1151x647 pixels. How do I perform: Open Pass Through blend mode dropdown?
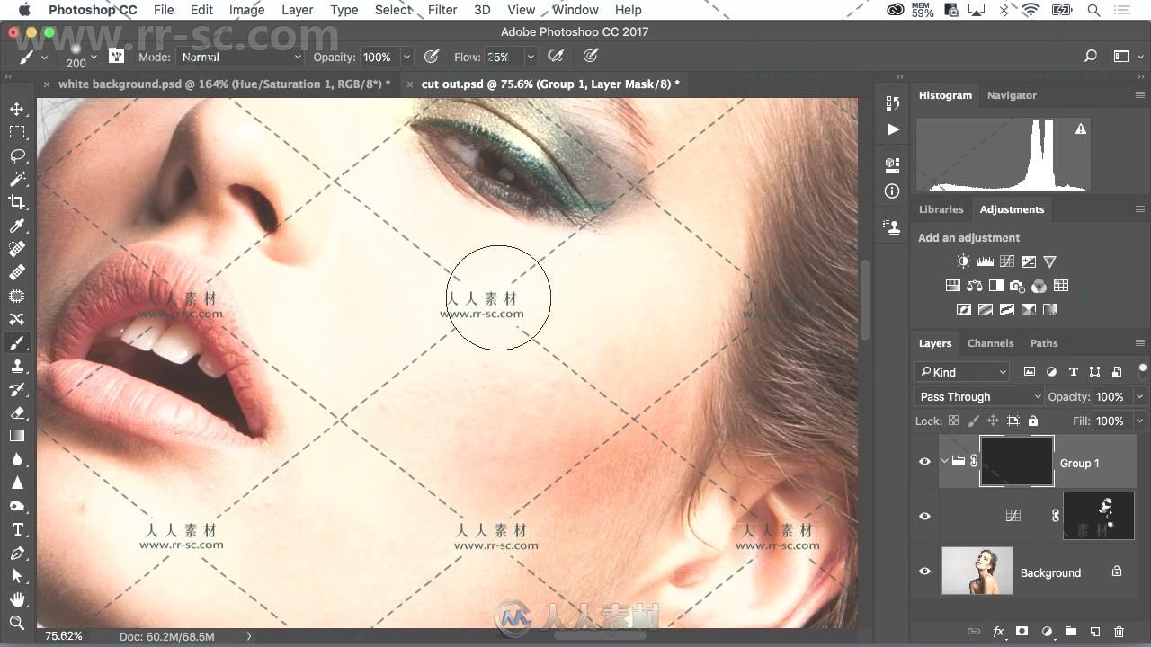point(978,396)
